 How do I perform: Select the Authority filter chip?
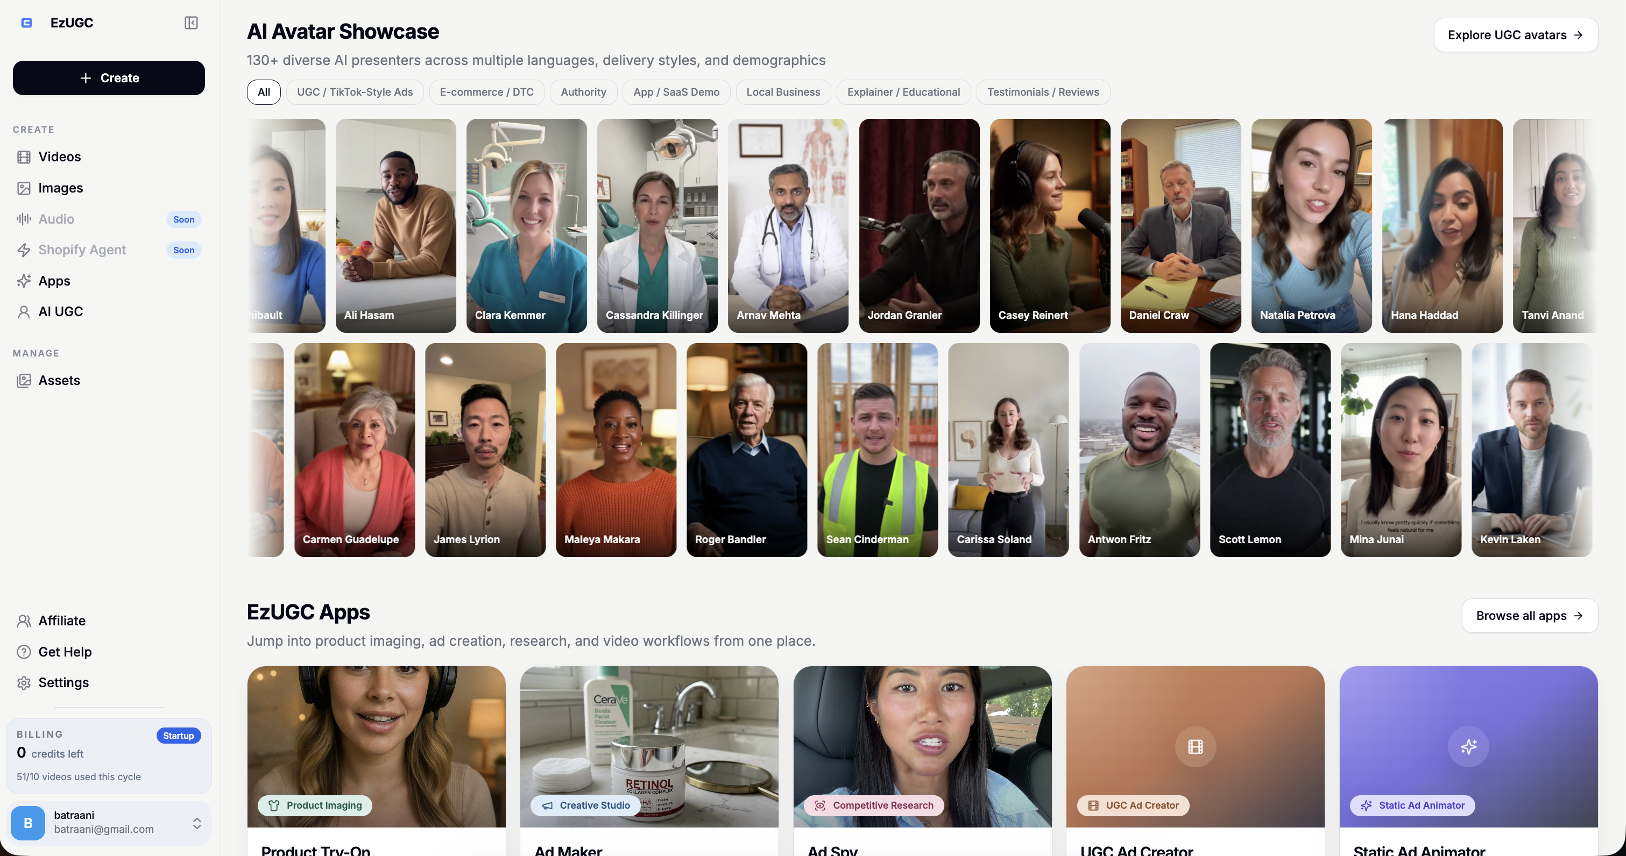pos(583,92)
